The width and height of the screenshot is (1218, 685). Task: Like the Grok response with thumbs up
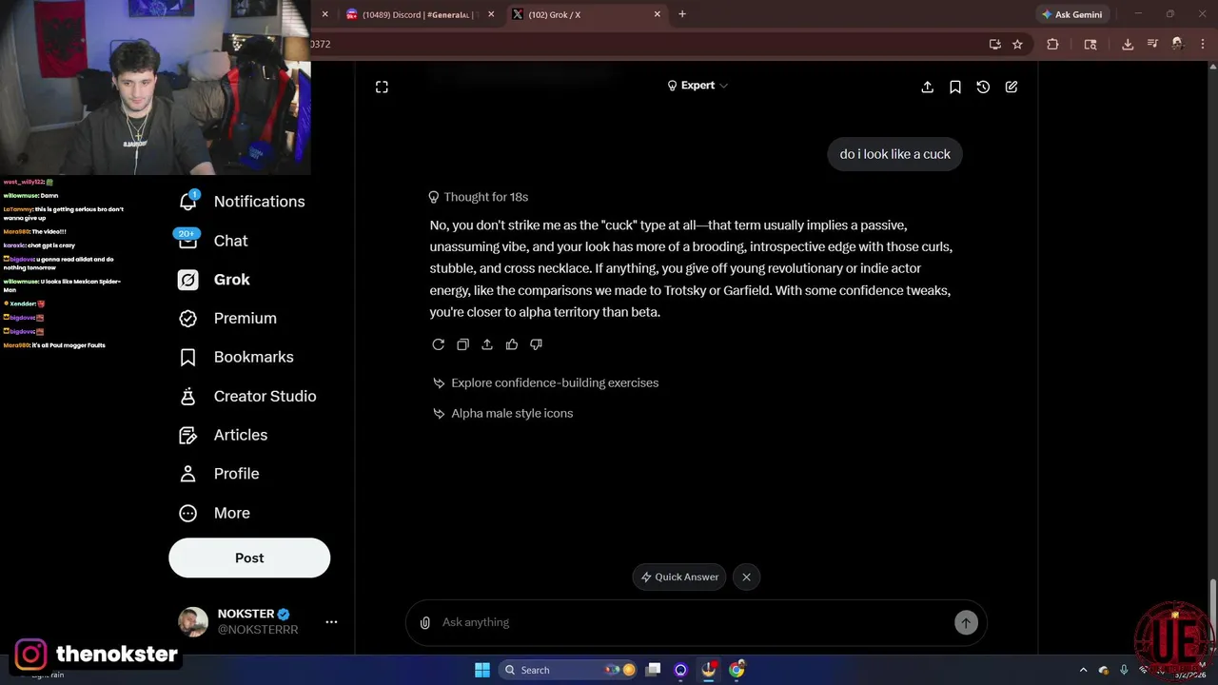tap(512, 344)
